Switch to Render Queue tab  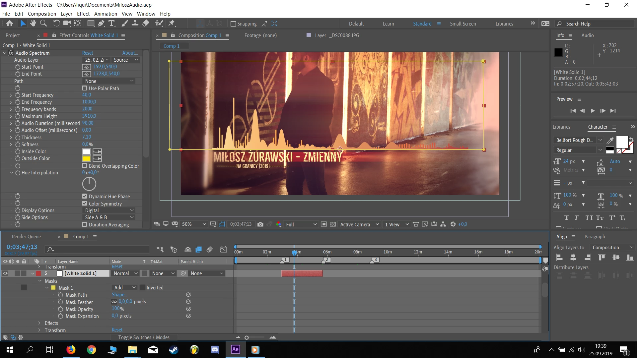point(26,237)
